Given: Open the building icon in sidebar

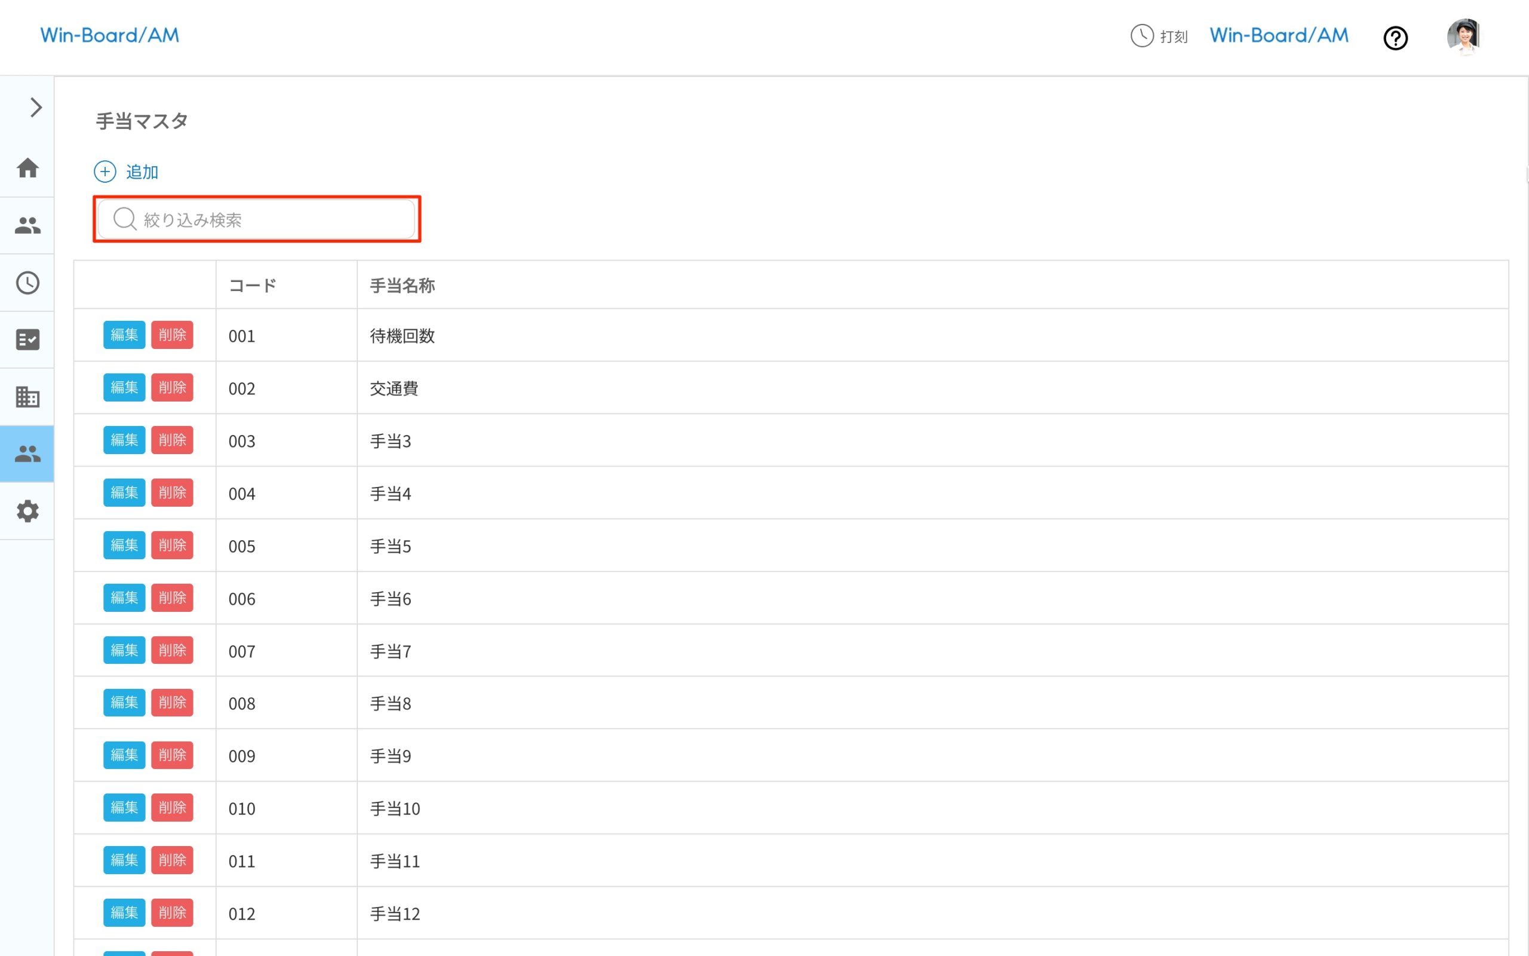Looking at the screenshot, I should 27,397.
